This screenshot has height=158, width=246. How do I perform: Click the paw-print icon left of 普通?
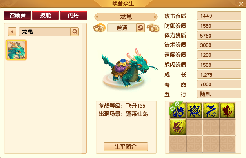point(99,28)
